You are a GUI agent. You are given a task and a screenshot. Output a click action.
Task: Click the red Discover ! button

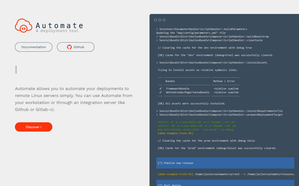click(34, 127)
